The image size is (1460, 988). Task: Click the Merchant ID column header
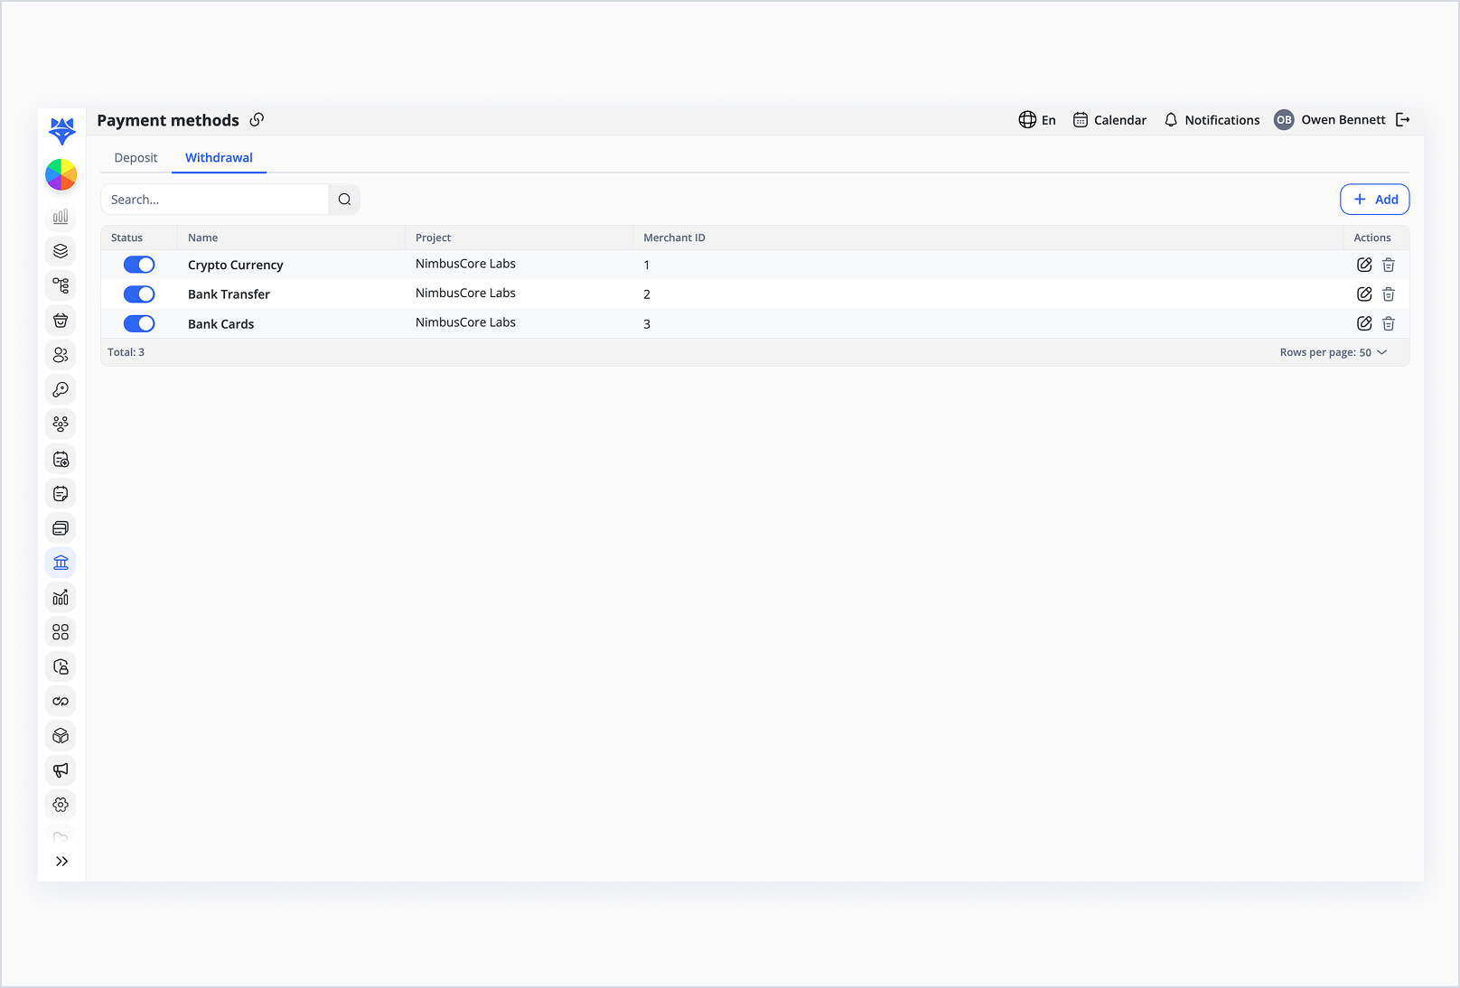(x=674, y=238)
